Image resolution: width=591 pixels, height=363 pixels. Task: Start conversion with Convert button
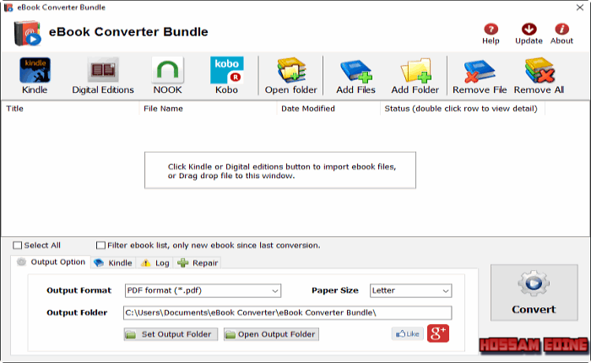pyautogui.click(x=534, y=293)
